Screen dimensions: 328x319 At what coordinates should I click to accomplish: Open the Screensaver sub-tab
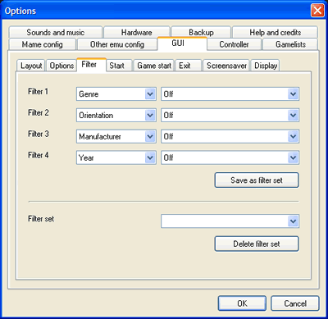tap(226, 66)
